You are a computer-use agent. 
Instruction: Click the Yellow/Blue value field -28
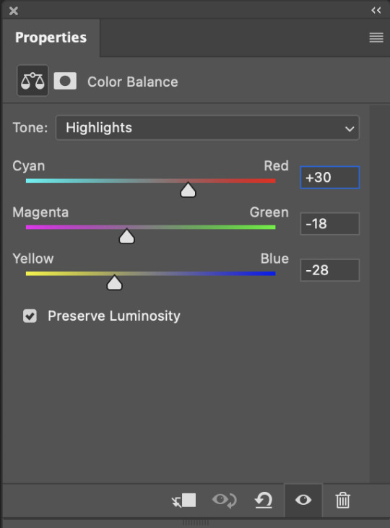click(x=330, y=270)
